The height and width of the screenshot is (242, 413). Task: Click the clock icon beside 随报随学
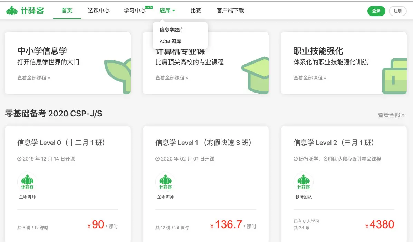296,159
